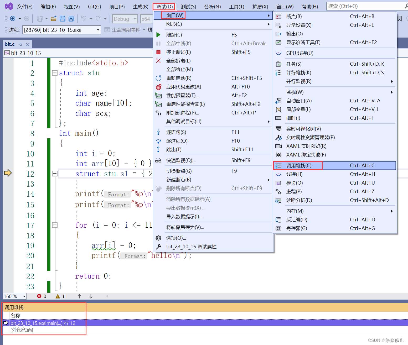Viewport: 408px width, 345px height.
Task: Click the Restart circular arrow icon
Action: coord(158,78)
